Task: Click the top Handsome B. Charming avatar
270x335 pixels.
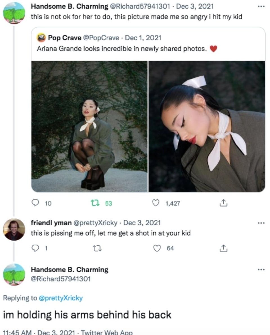Action: coord(14,13)
